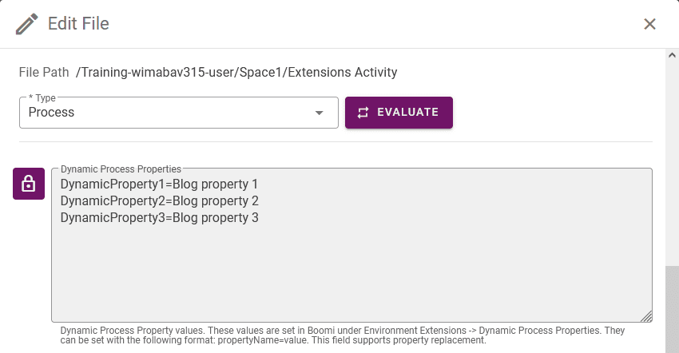Image resolution: width=679 pixels, height=353 pixels.
Task: Click the helper text about property replacement
Action: [x=342, y=335]
